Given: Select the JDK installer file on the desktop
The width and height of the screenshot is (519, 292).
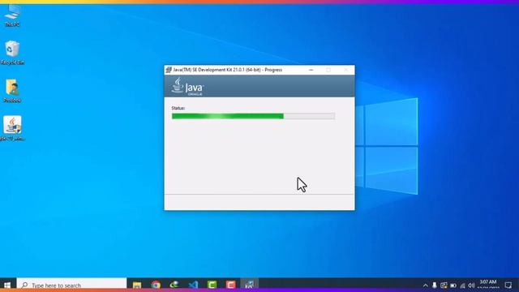Looking at the screenshot, I should [12, 128].
